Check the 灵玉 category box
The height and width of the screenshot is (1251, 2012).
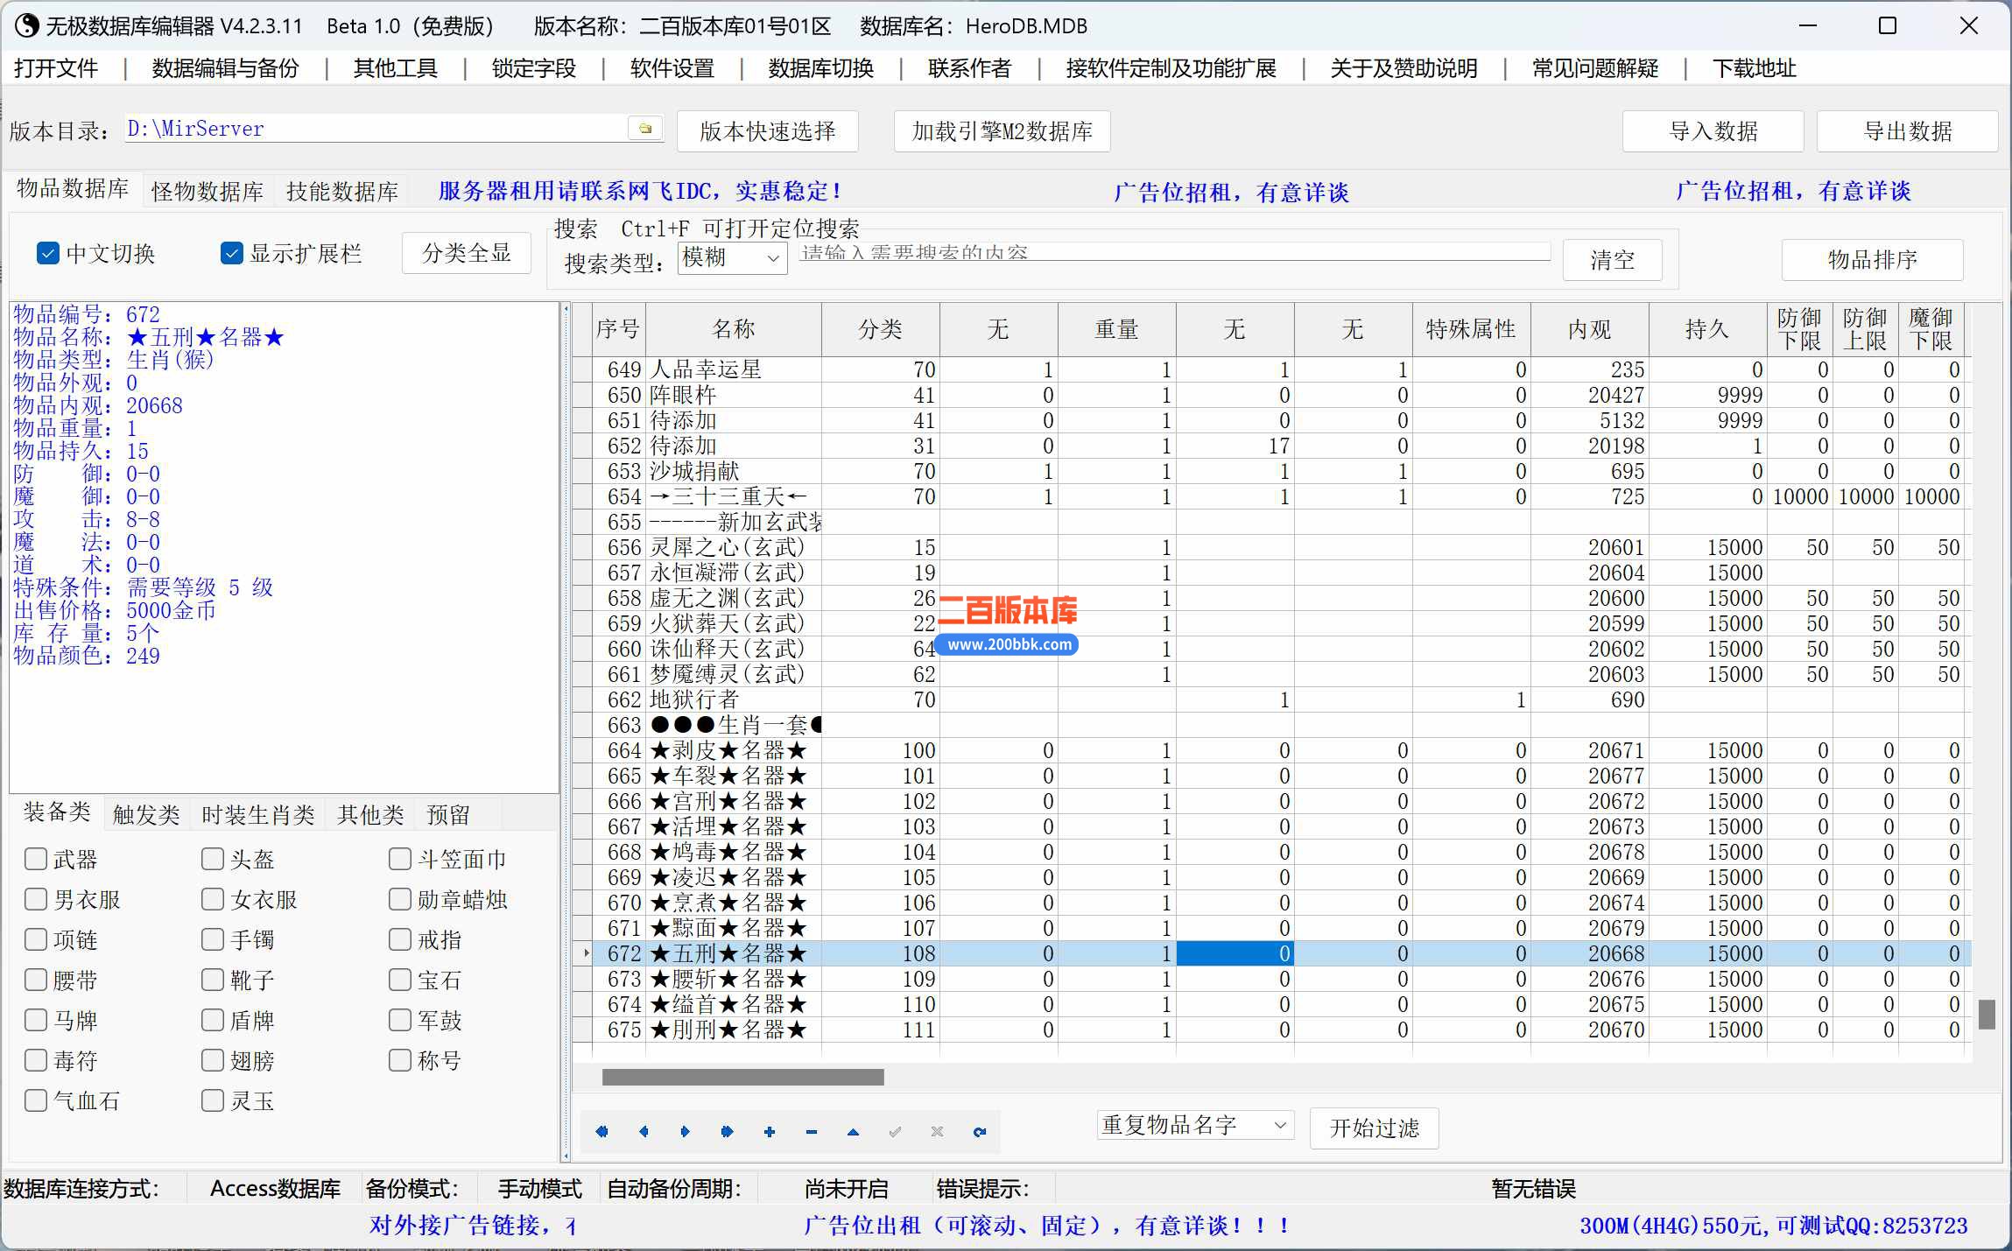pyautogui.click(x=213, y=1100)
